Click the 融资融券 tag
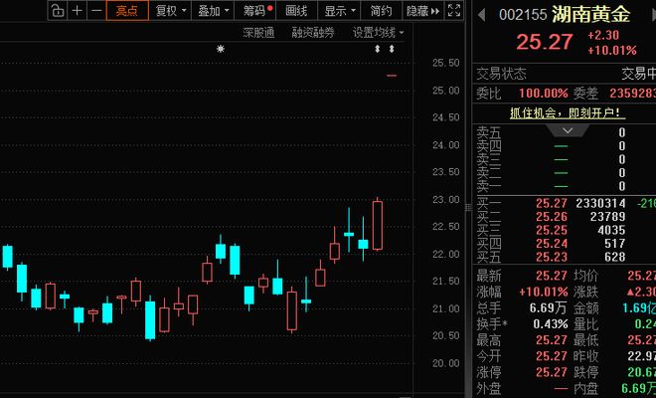This screenshot has width=656, height=398. (x=313, y=33)
